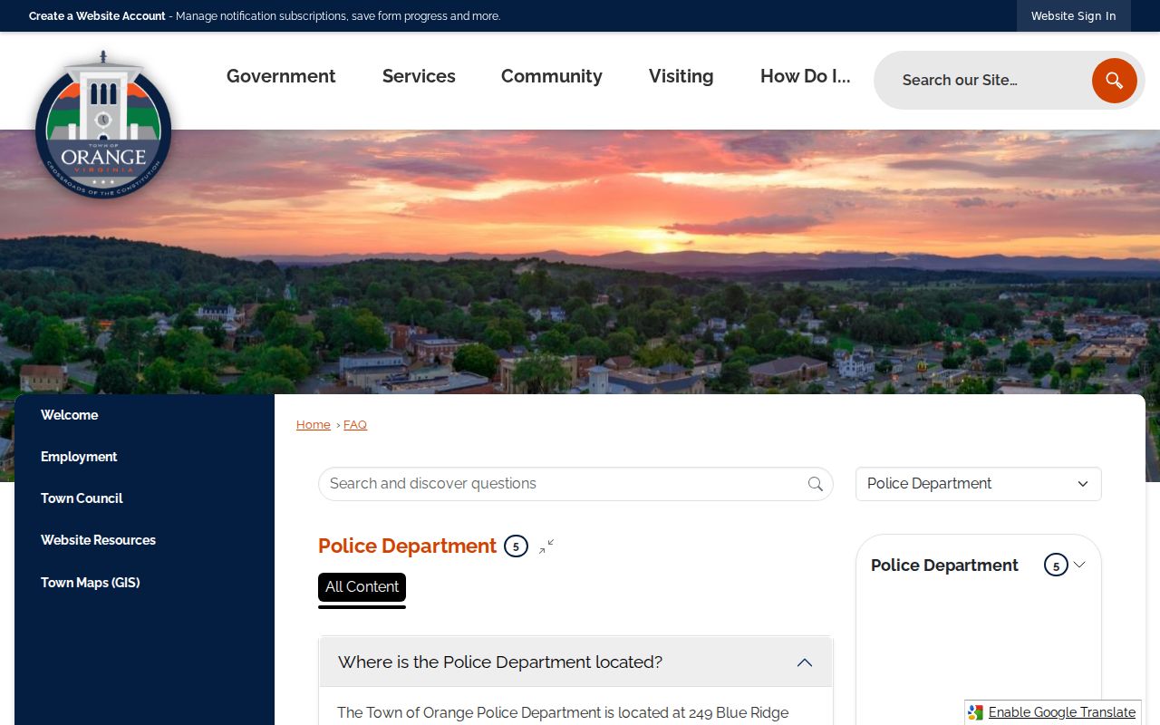Collapse all Police Department questions via the arrows icon
The image size is (1160, 725).
[x=546, y=546]
